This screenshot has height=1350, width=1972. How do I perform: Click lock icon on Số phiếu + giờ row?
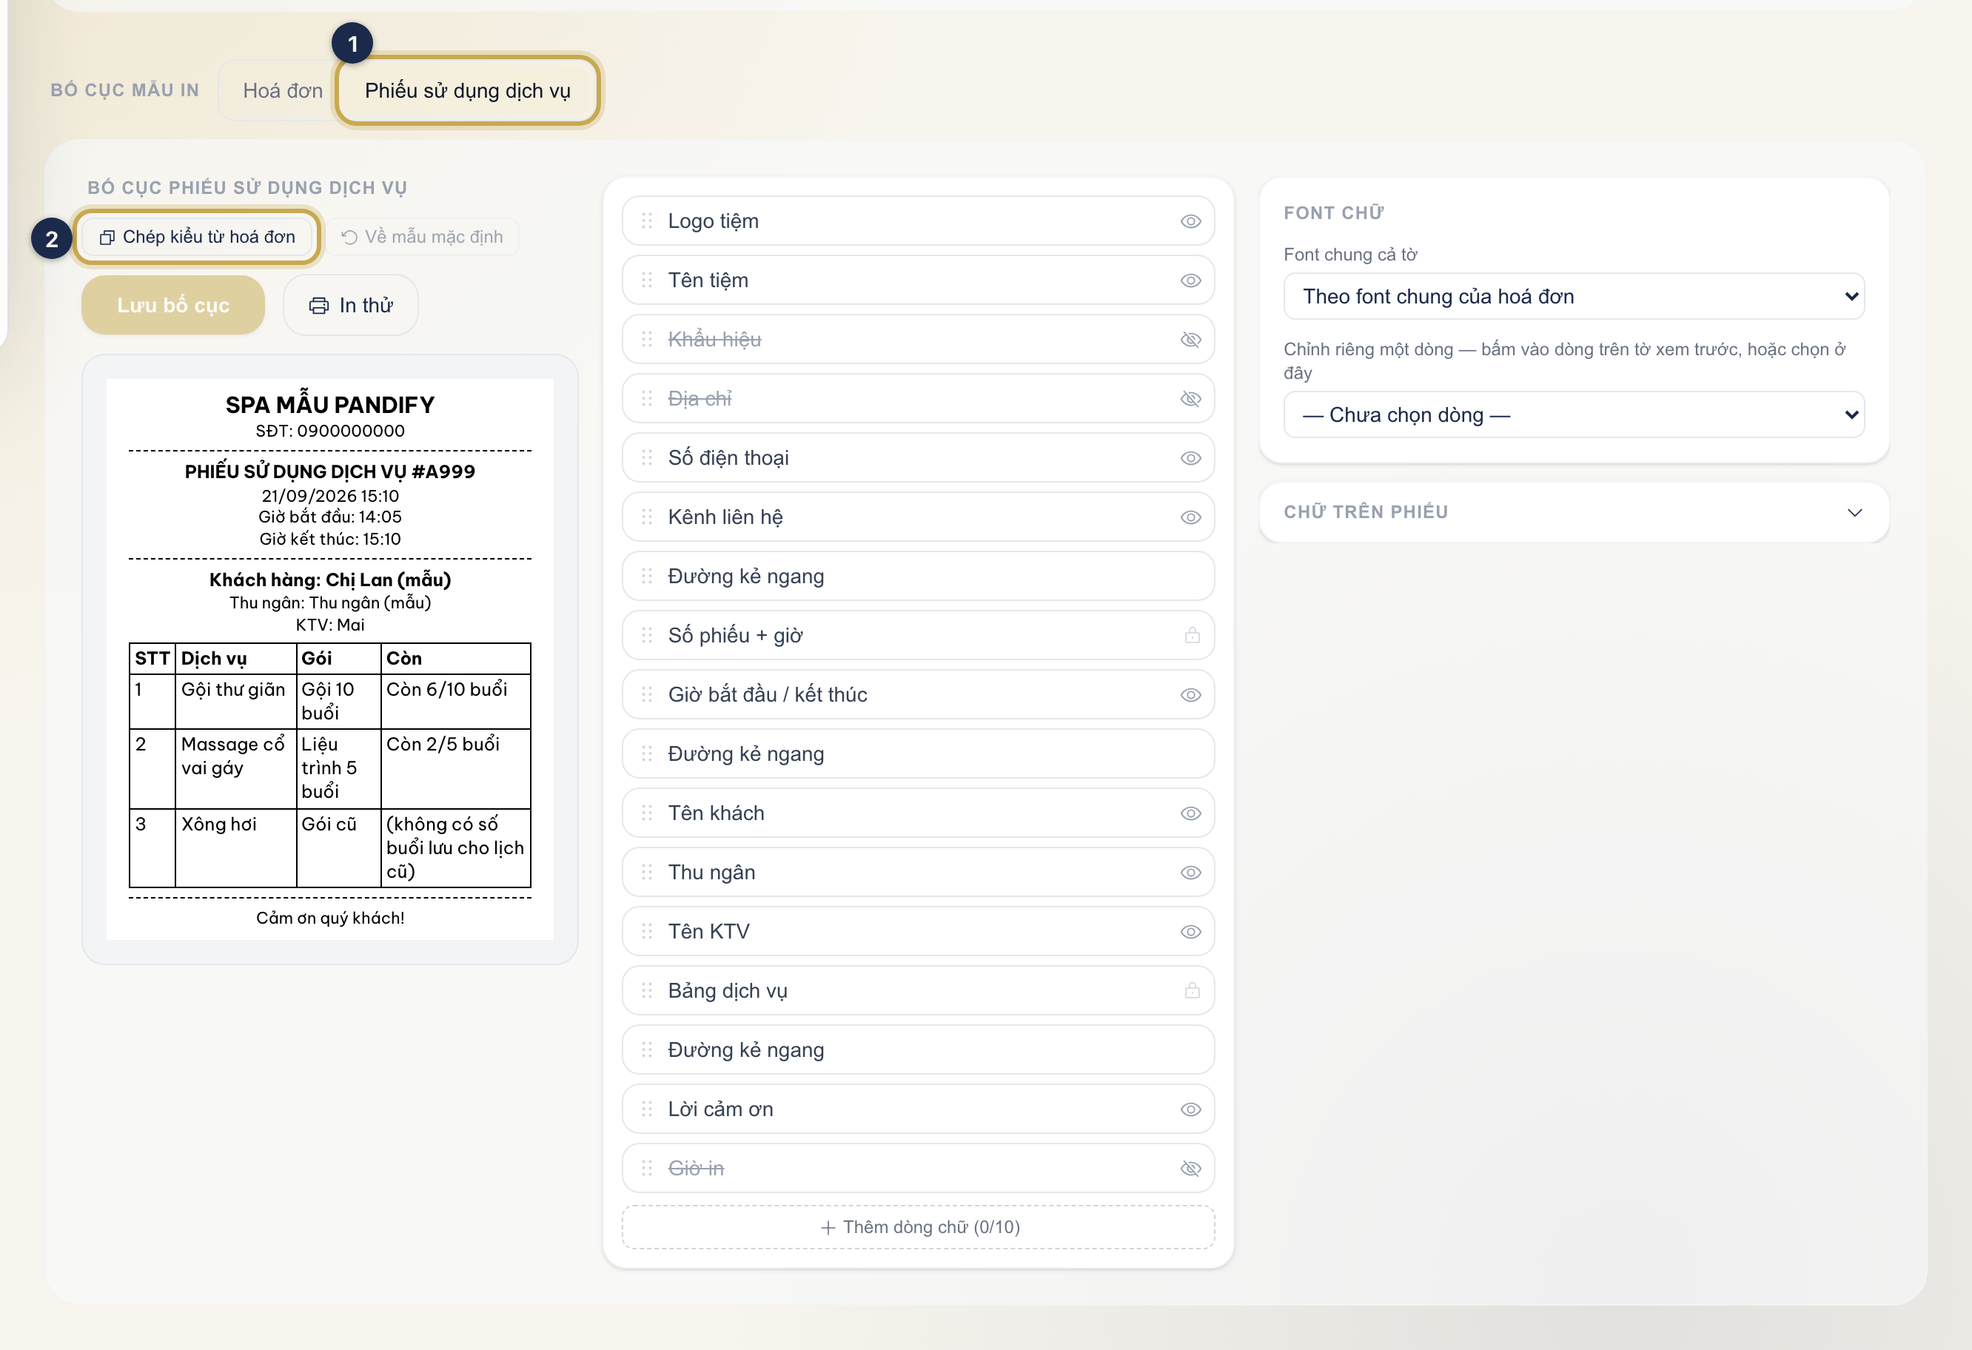(x=1191, y=635)
